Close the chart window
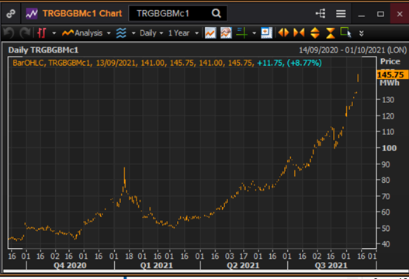 400,14
